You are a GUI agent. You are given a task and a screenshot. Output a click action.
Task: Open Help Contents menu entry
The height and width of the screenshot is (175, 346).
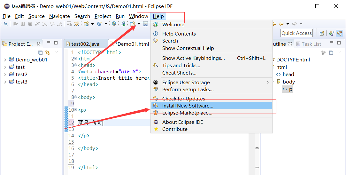click(211, 34)
